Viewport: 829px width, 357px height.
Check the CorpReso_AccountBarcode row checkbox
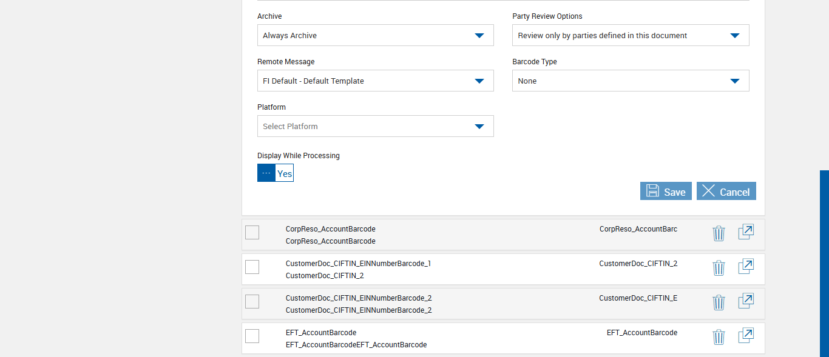coord(252,232)
